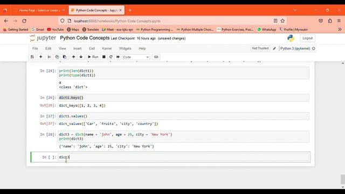Open the Python Programming bookmark
Viewport: 345px width, 194px height.
pos(155,30)
